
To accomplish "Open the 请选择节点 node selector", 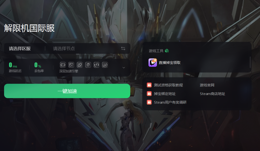I will [x=64, y=48].
